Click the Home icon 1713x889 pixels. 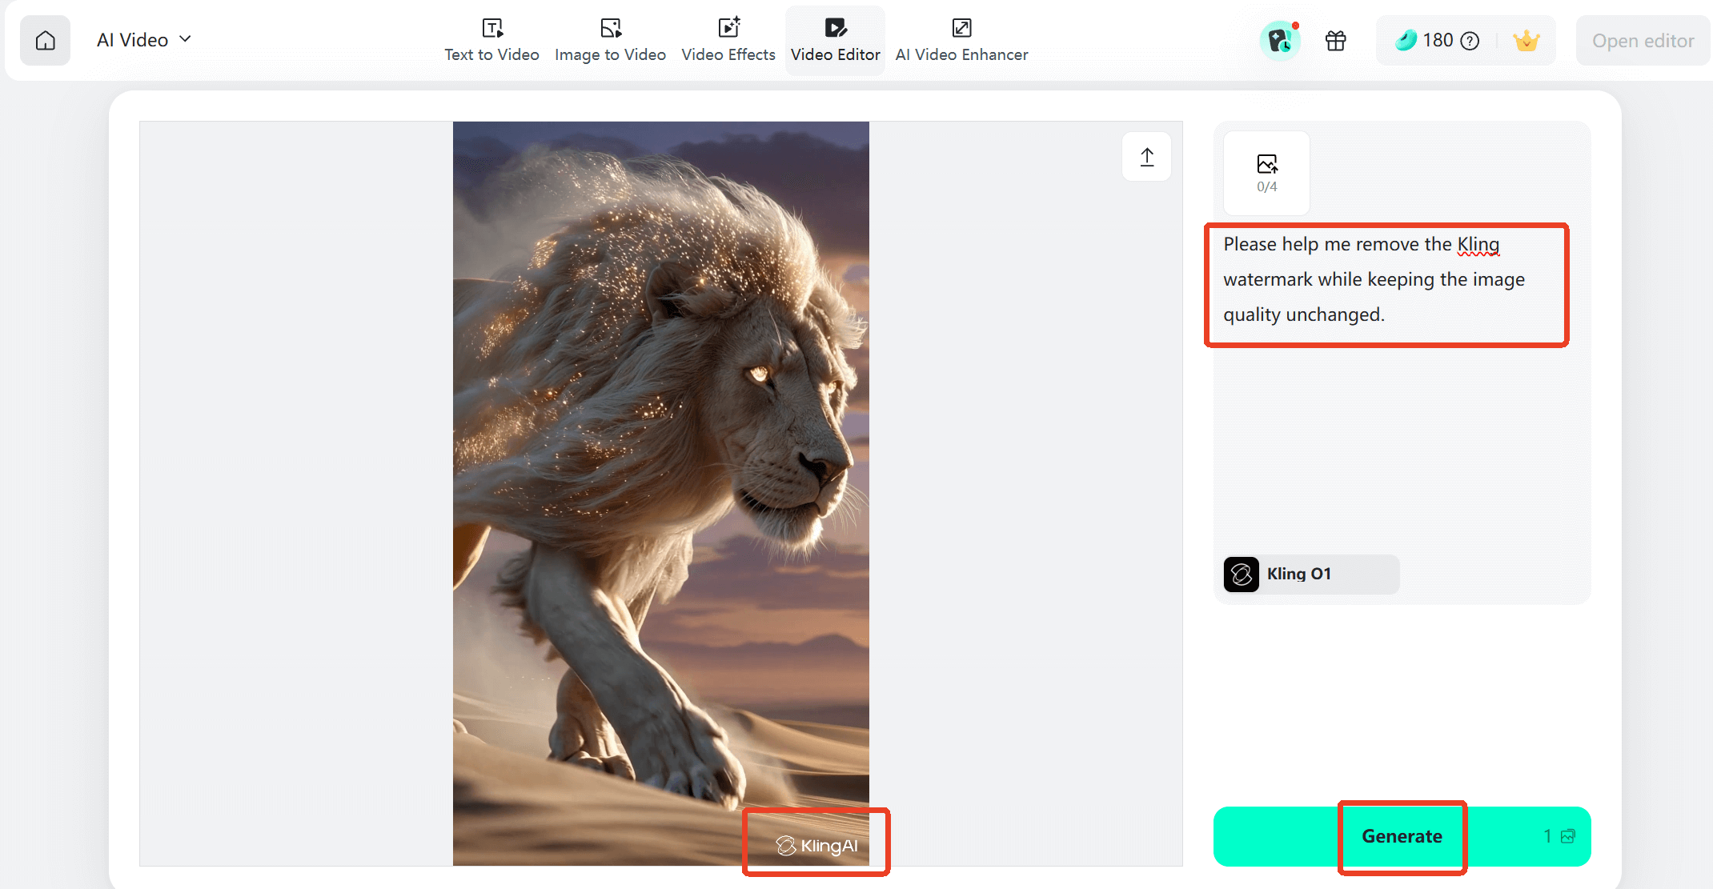[x=45, y=39]
